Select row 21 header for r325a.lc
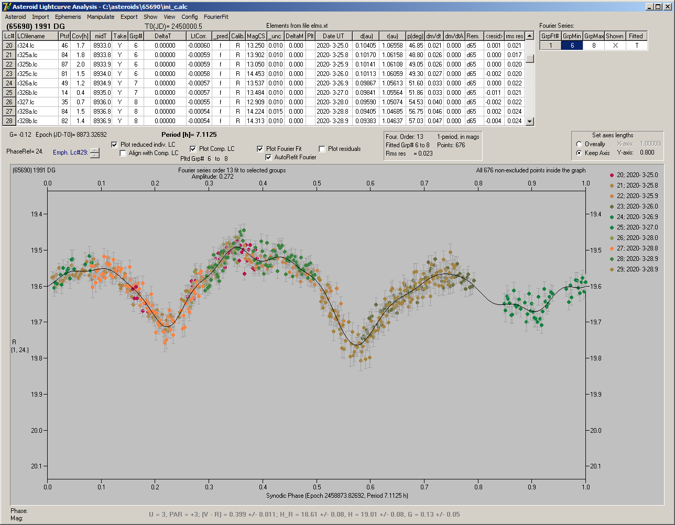The width and height of the screenshot is (675, 525). [x=9, y=55]
